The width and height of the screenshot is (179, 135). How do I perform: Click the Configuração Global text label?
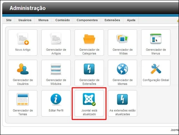coord(156,80)
